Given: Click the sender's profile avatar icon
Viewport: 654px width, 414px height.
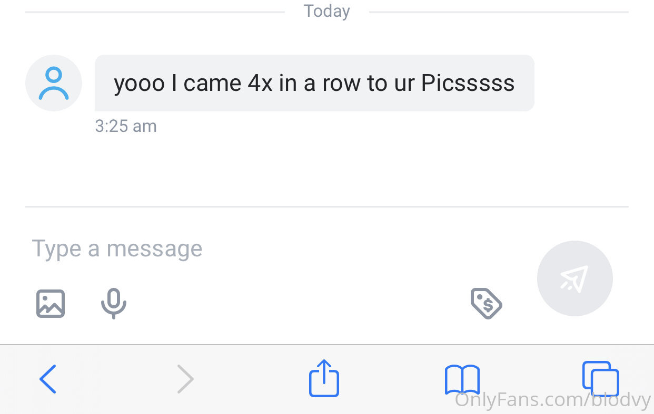Looking at the screenshot, I should pyautogui.click(x=54, y=83).
